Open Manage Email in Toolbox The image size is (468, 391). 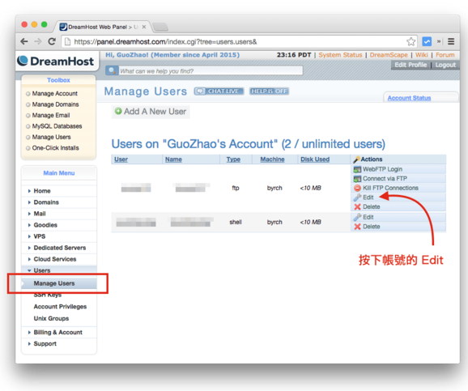click(x=51, y=115)
